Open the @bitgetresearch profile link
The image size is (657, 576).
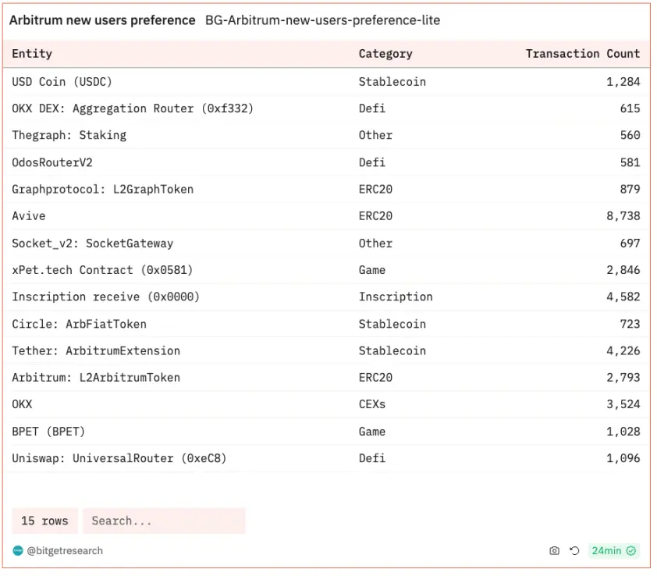pyautogui.click(x=65, y=550)
